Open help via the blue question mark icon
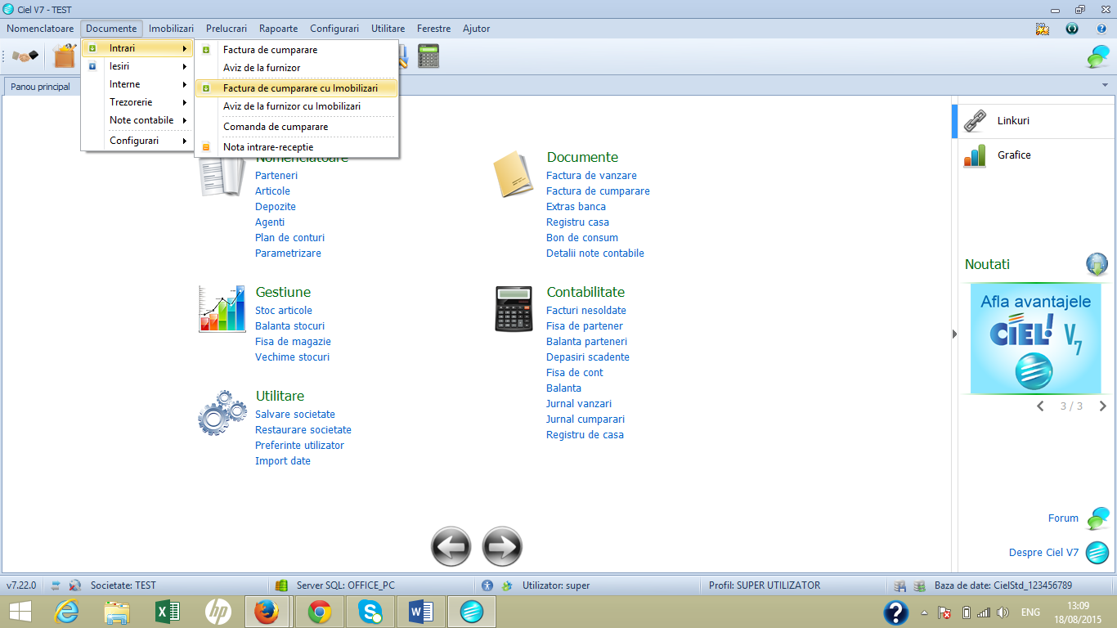The width and height of the screenshot is (1117, 628). (1101, 29)
